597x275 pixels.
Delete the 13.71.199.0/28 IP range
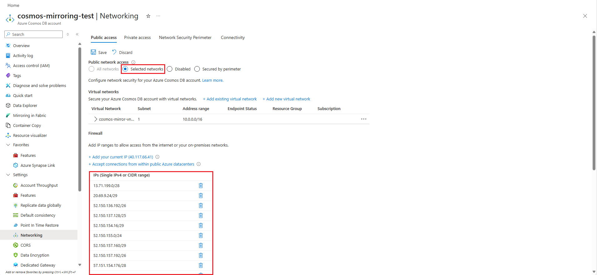pos(201,186)
